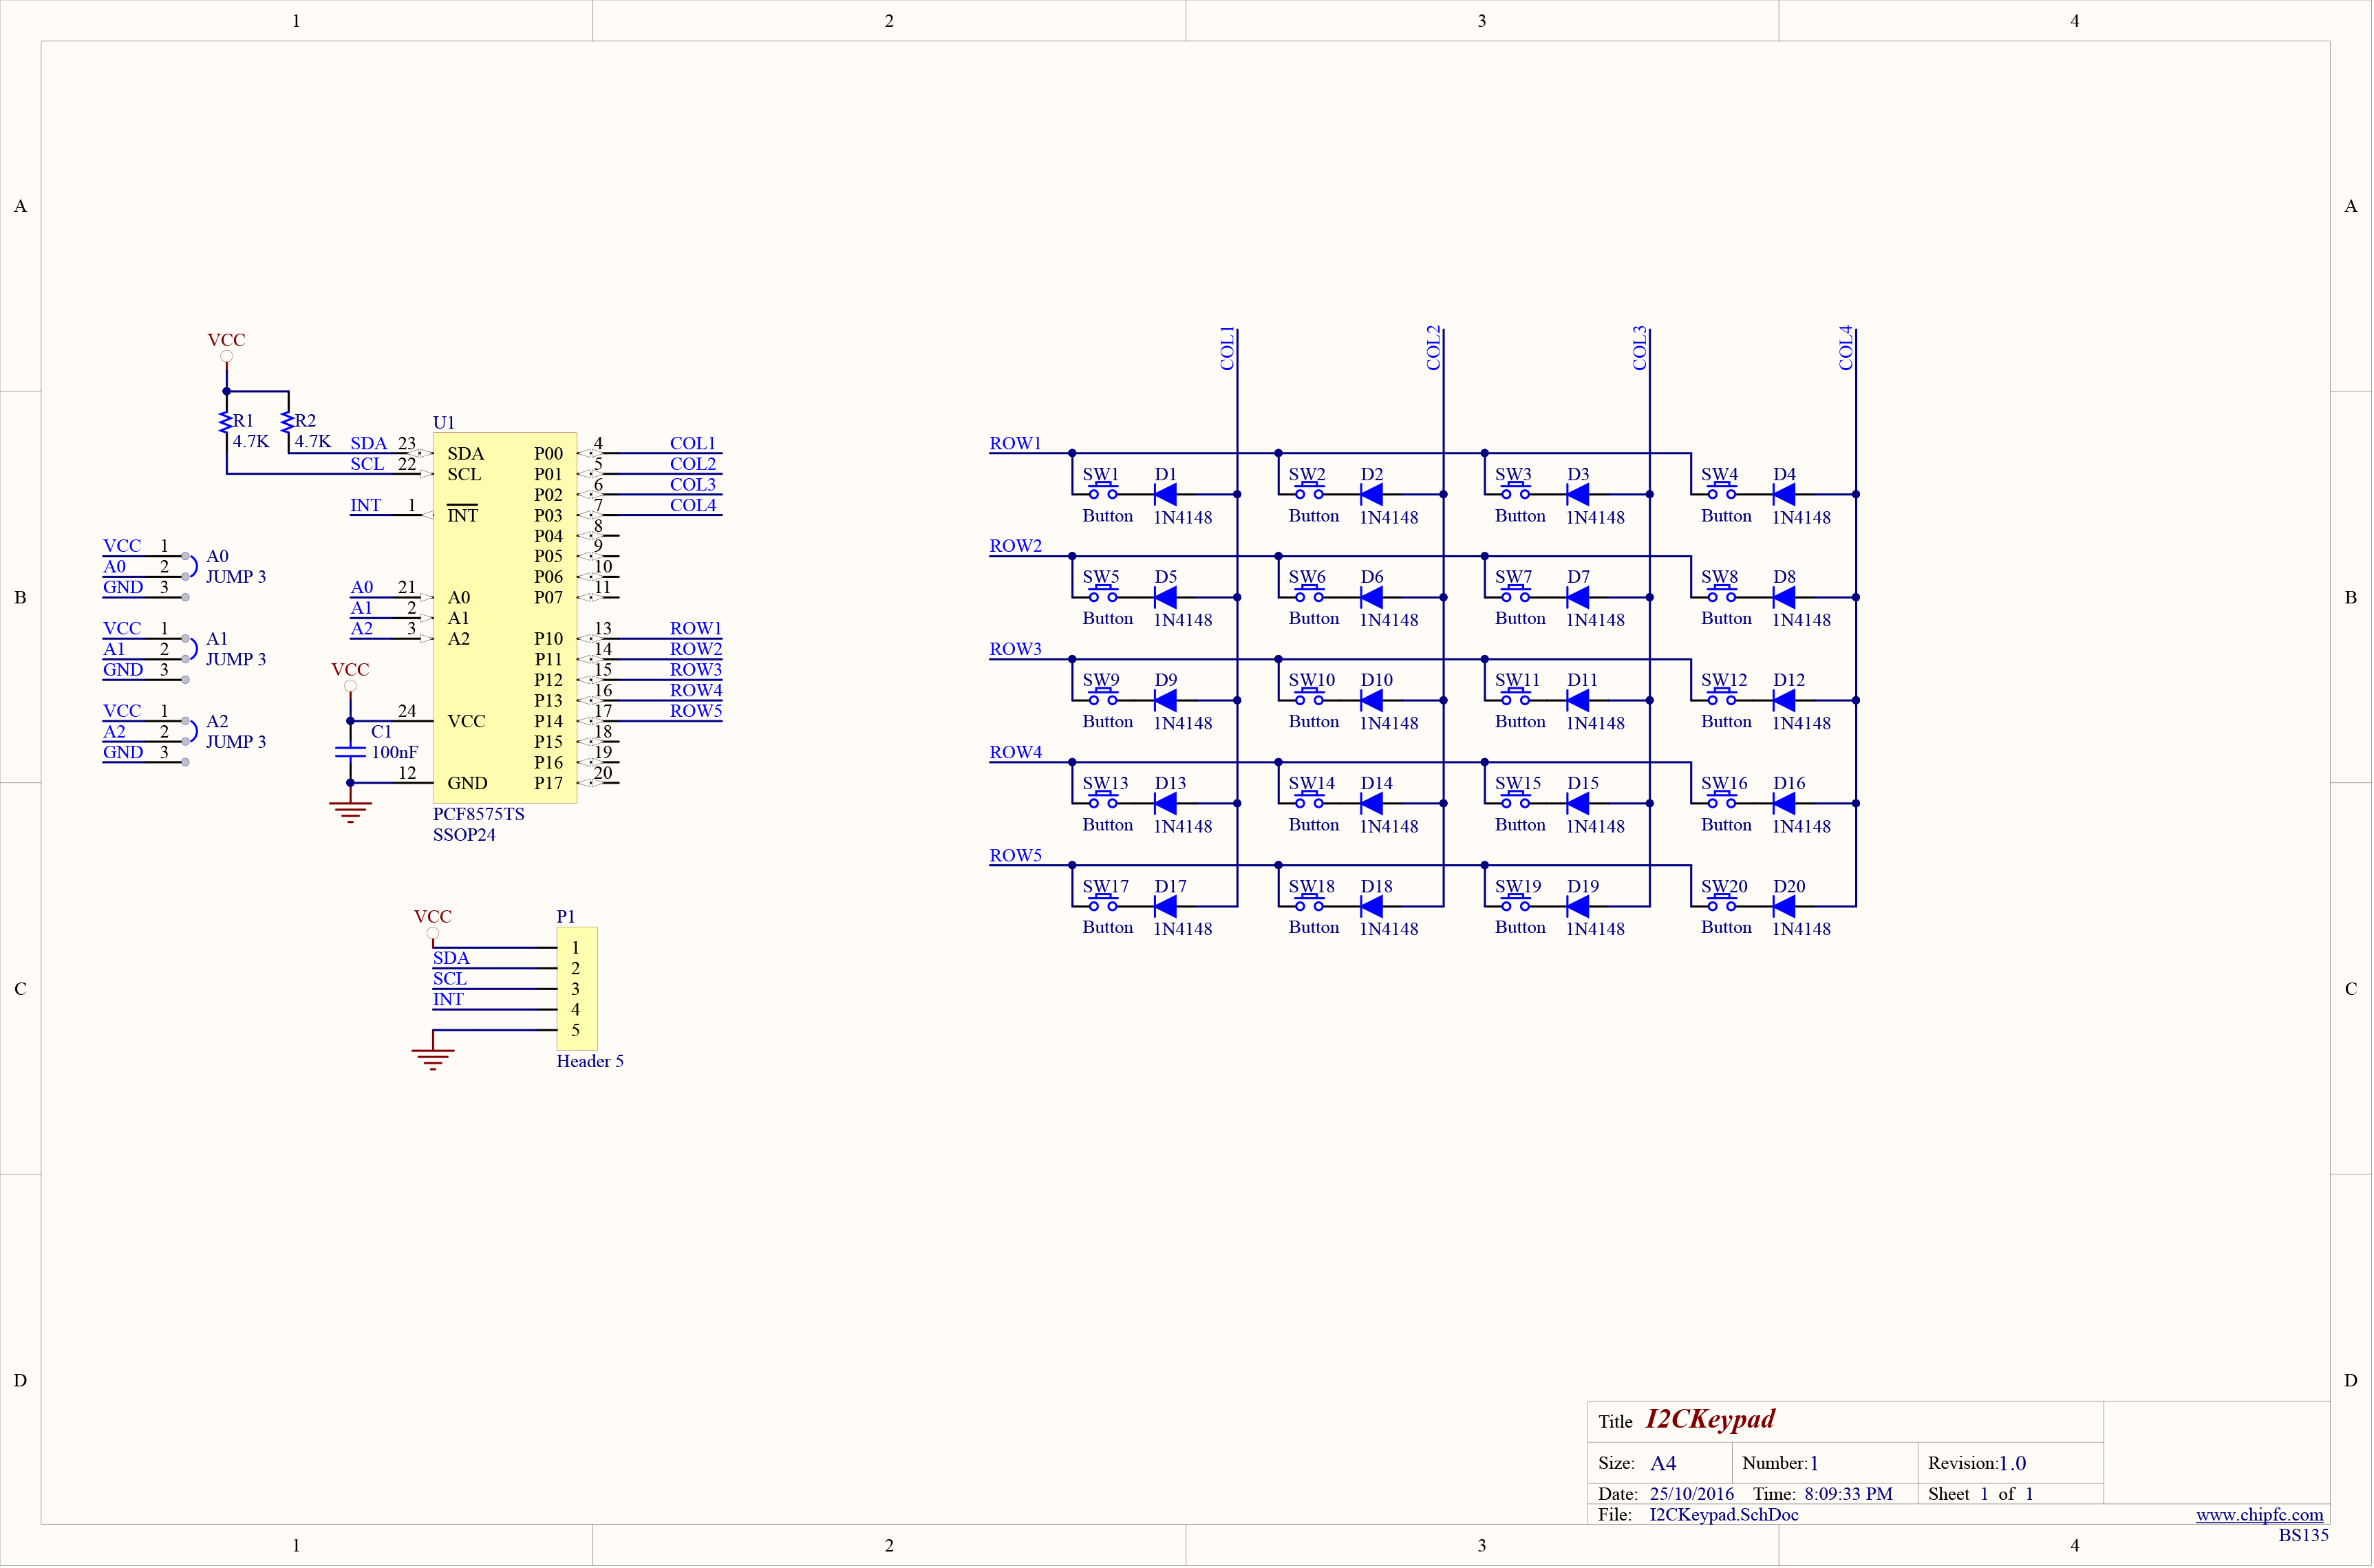The height and width of the screenshot is (1568, 2374).
Task: Click the vertical COL2 net label
Action: (1433, 348)
